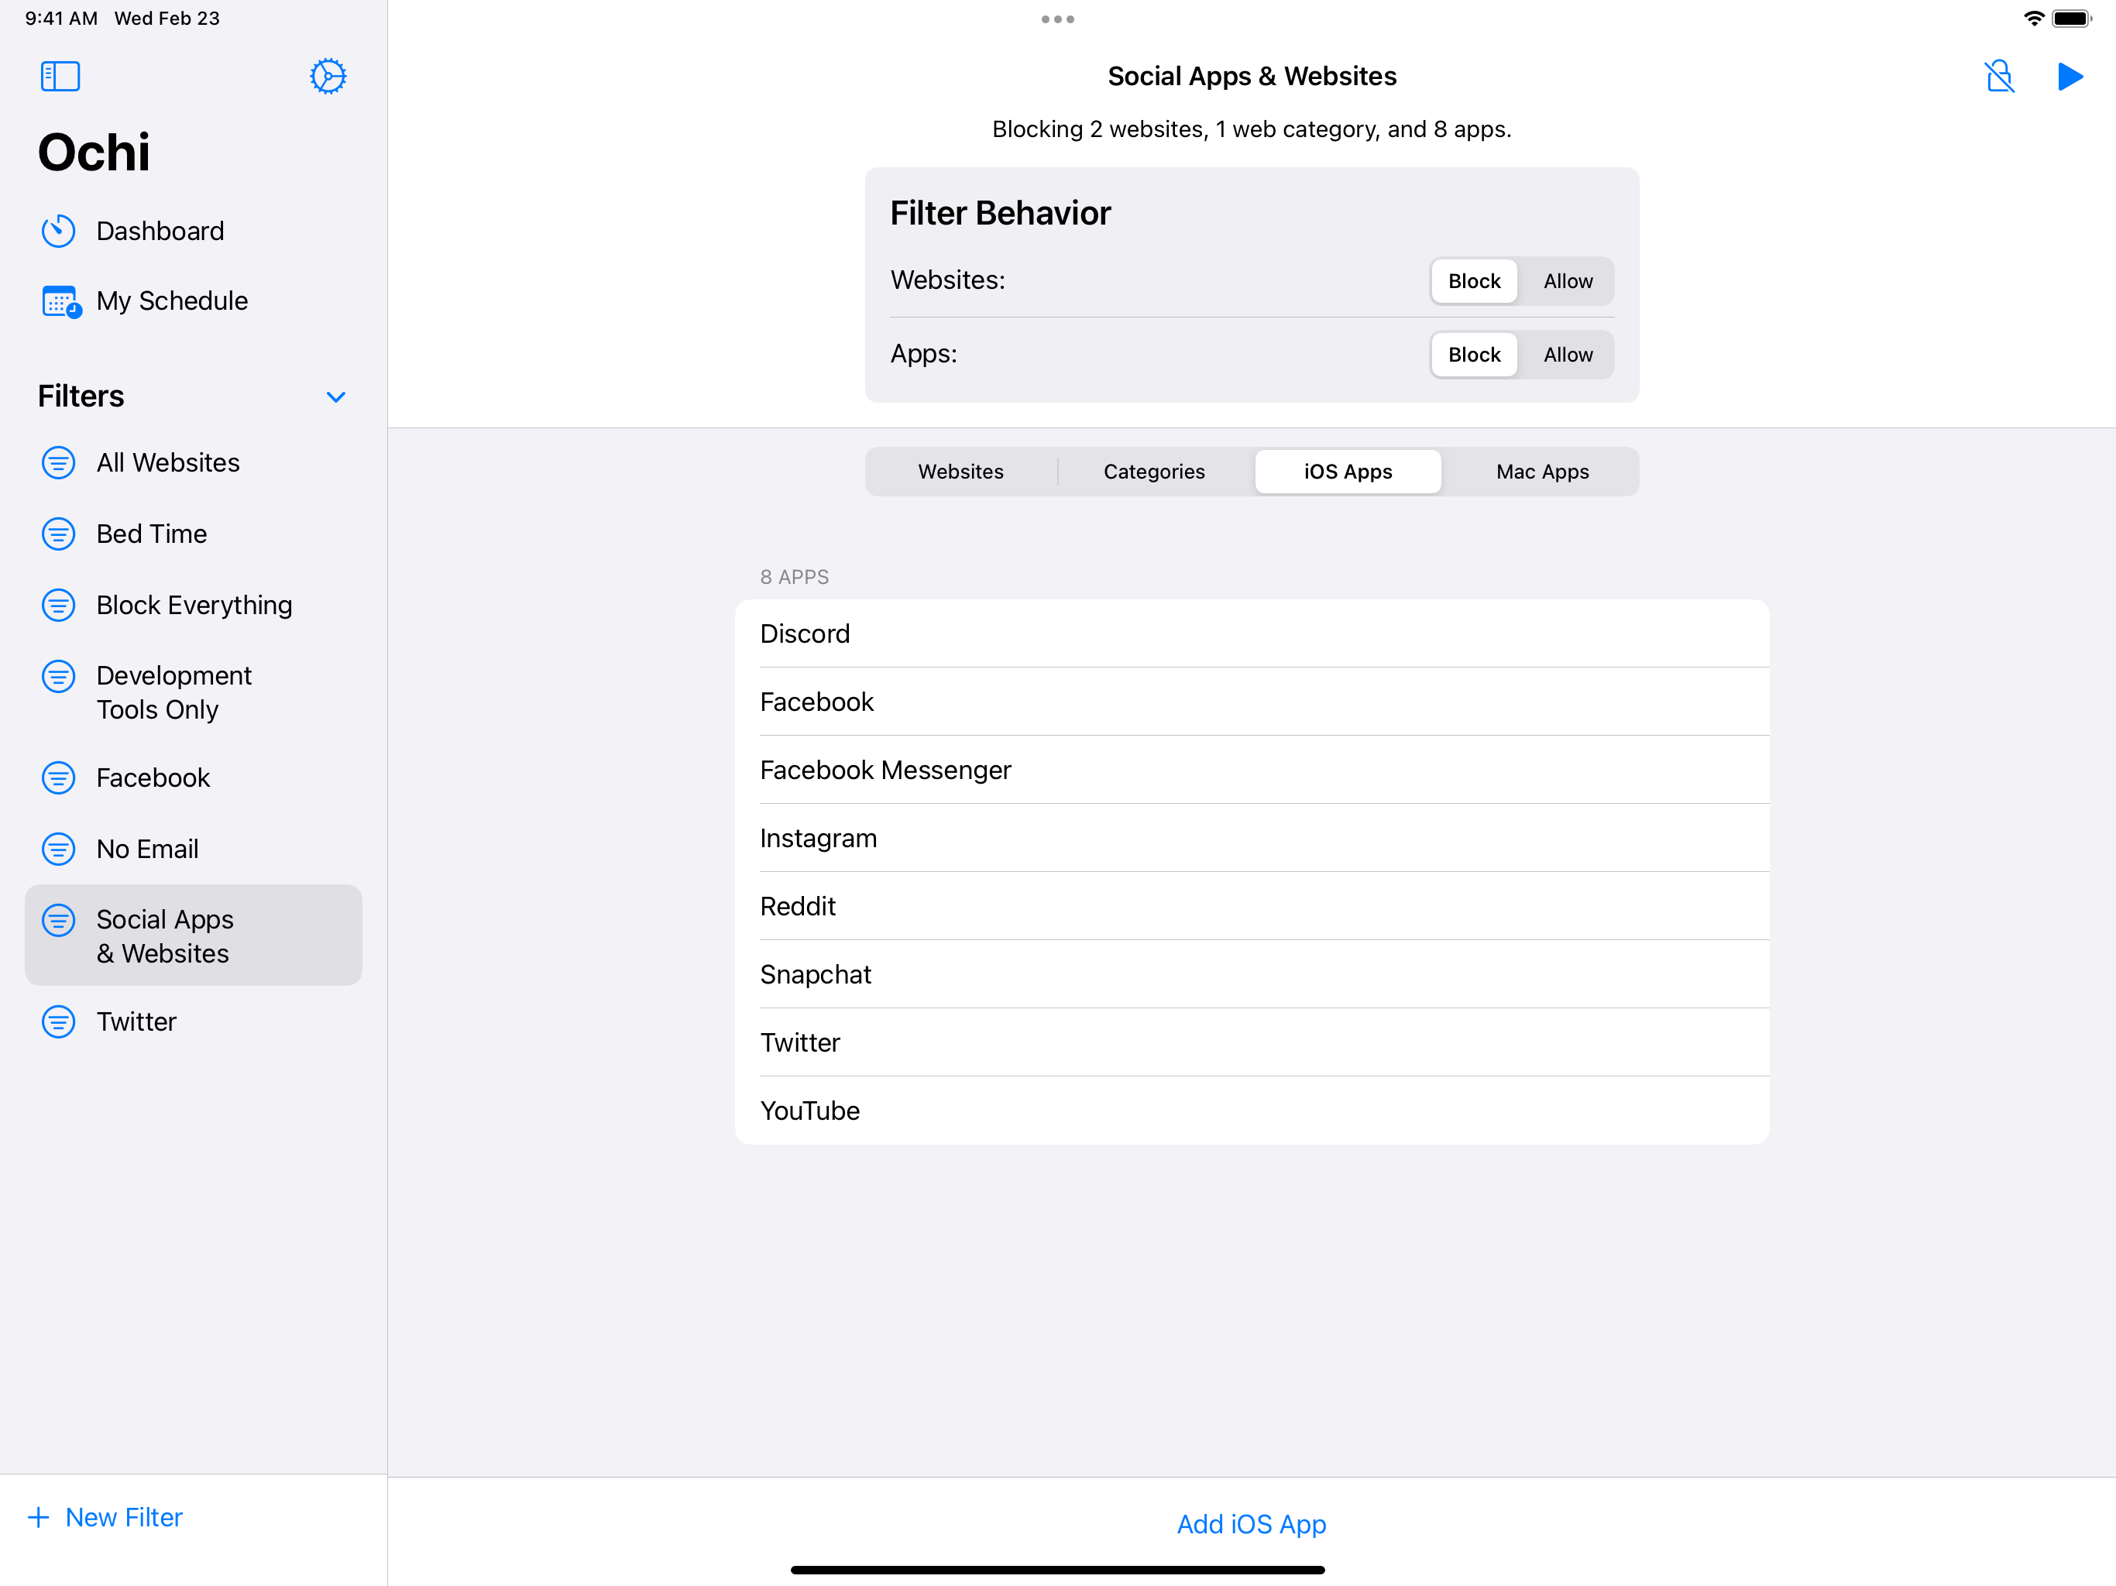Screen dimensions: 2116x1586
Task: Open the three-dot multitasking menu
Action: point(1057,19)
